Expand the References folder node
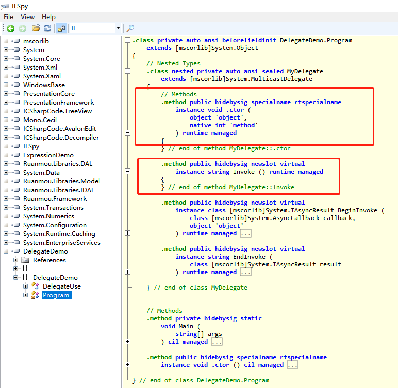This screenshot has height=388, width=398. click(x=16, y=260)
